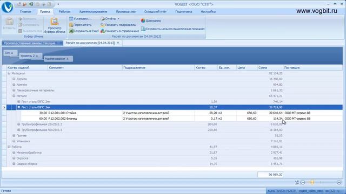346x194 pixels.
Task: Sort by the Цена column header
Action: 247,68
